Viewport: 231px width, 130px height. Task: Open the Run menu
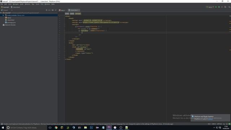click(x=33, y=4)
